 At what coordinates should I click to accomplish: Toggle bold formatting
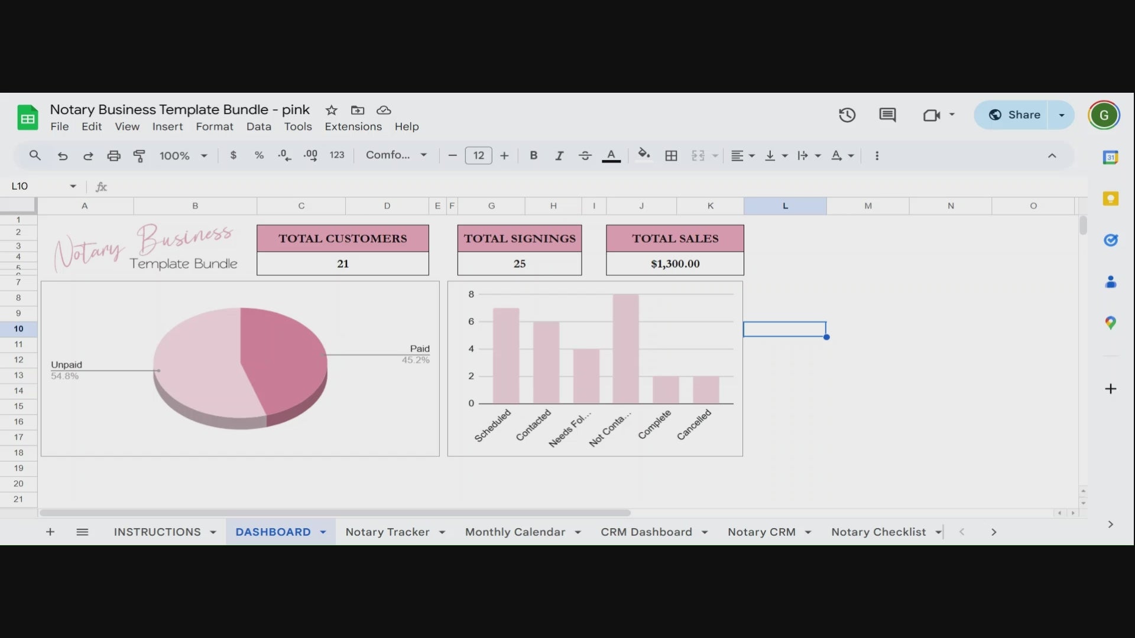tap(533, 155)
